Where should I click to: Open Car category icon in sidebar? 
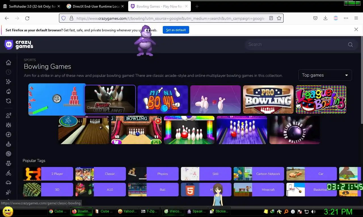[x=9, y=183]
